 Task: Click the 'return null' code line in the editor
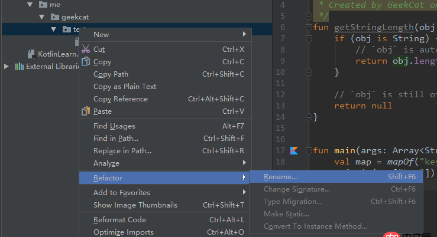[x=363, y=106]
